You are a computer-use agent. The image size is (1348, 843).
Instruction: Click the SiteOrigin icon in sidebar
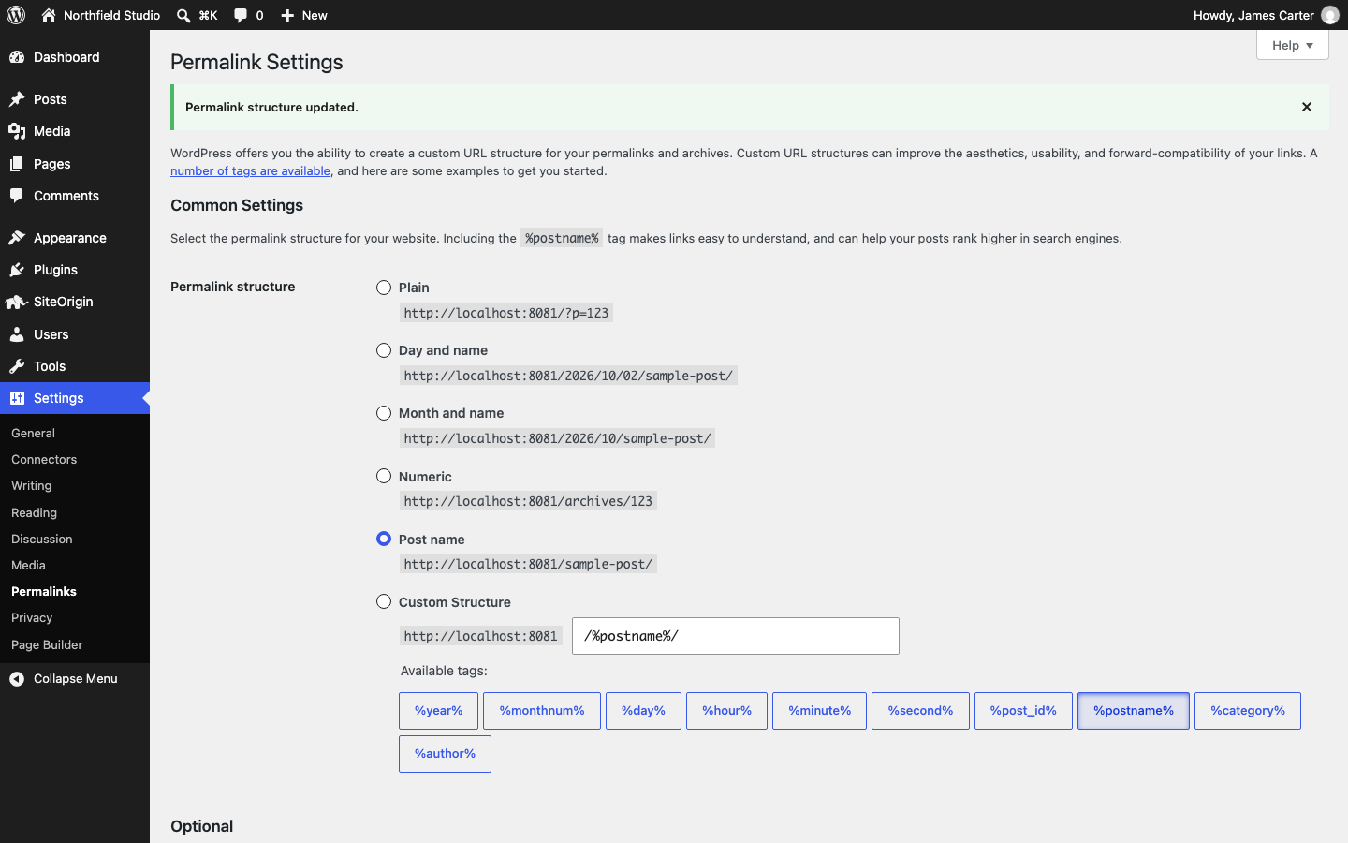pyautogui.click(x=17, y=302)
